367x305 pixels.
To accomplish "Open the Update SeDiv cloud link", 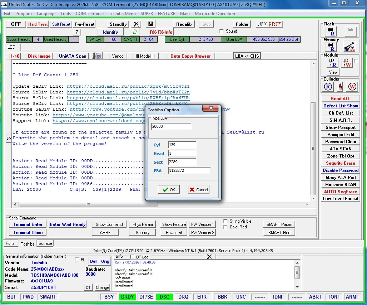I will 128,86.
